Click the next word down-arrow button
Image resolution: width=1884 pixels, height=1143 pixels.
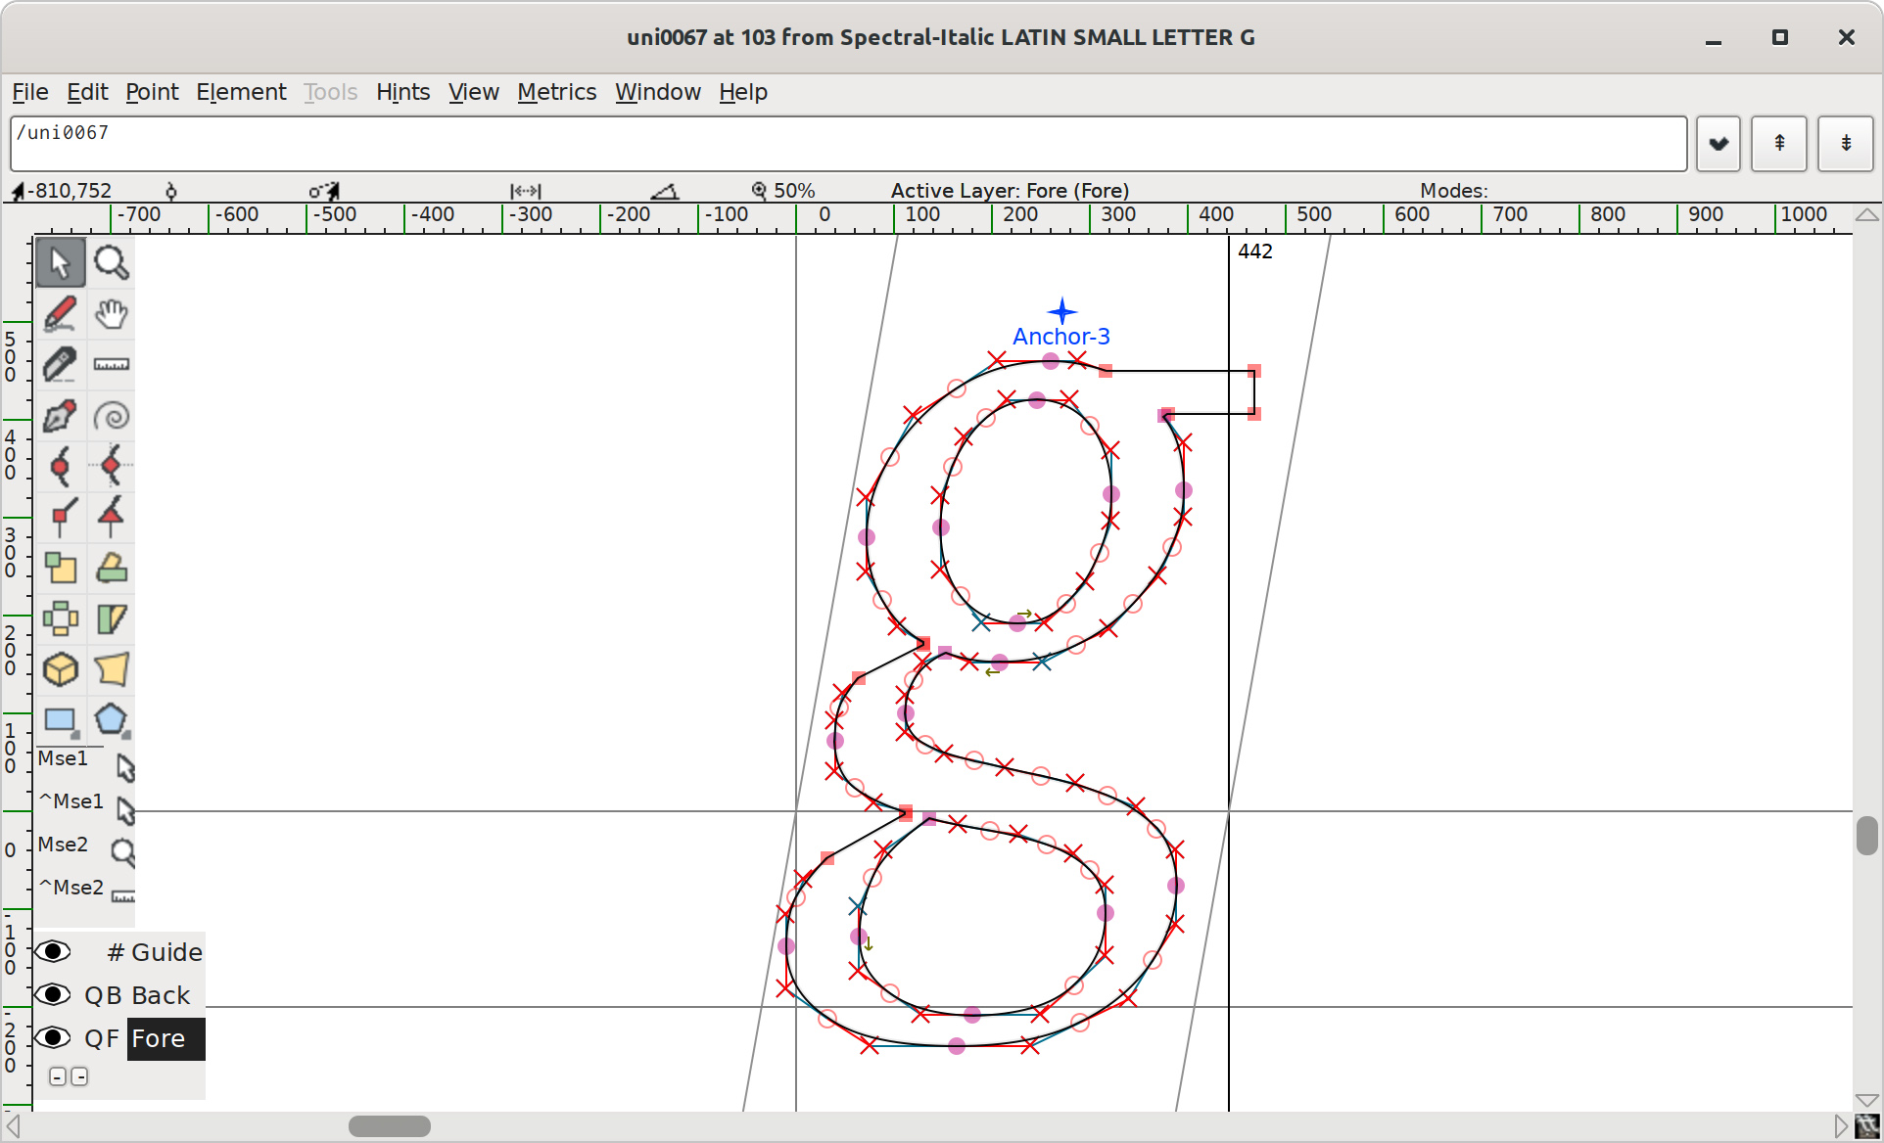[x=1845, y=144]
